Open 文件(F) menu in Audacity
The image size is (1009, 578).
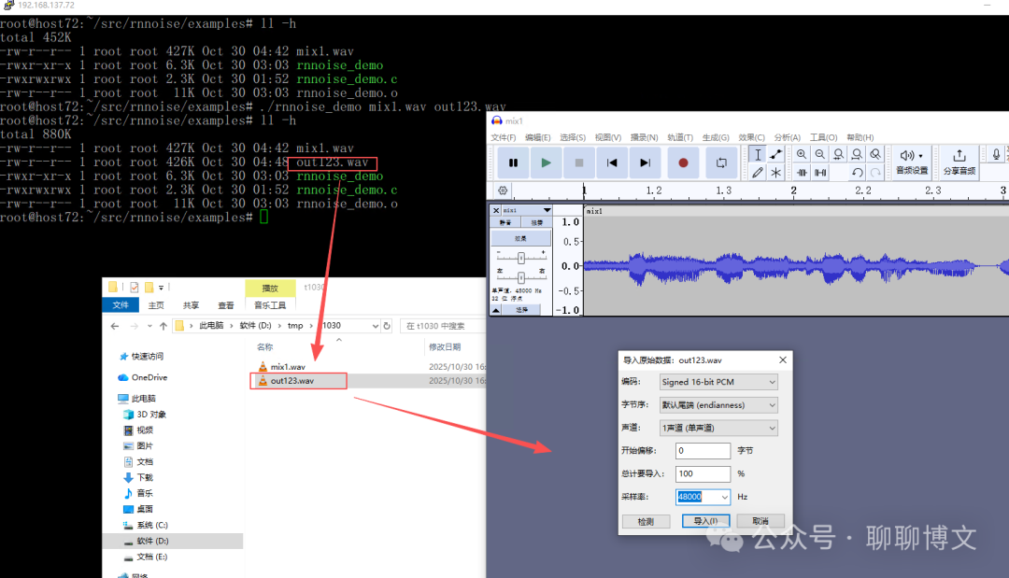[x=504, y=137]
